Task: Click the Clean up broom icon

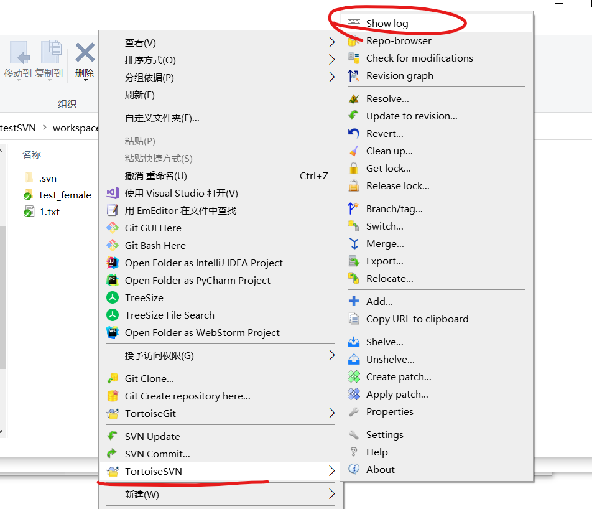Action: pyautogui.click(x=354, y=151)
